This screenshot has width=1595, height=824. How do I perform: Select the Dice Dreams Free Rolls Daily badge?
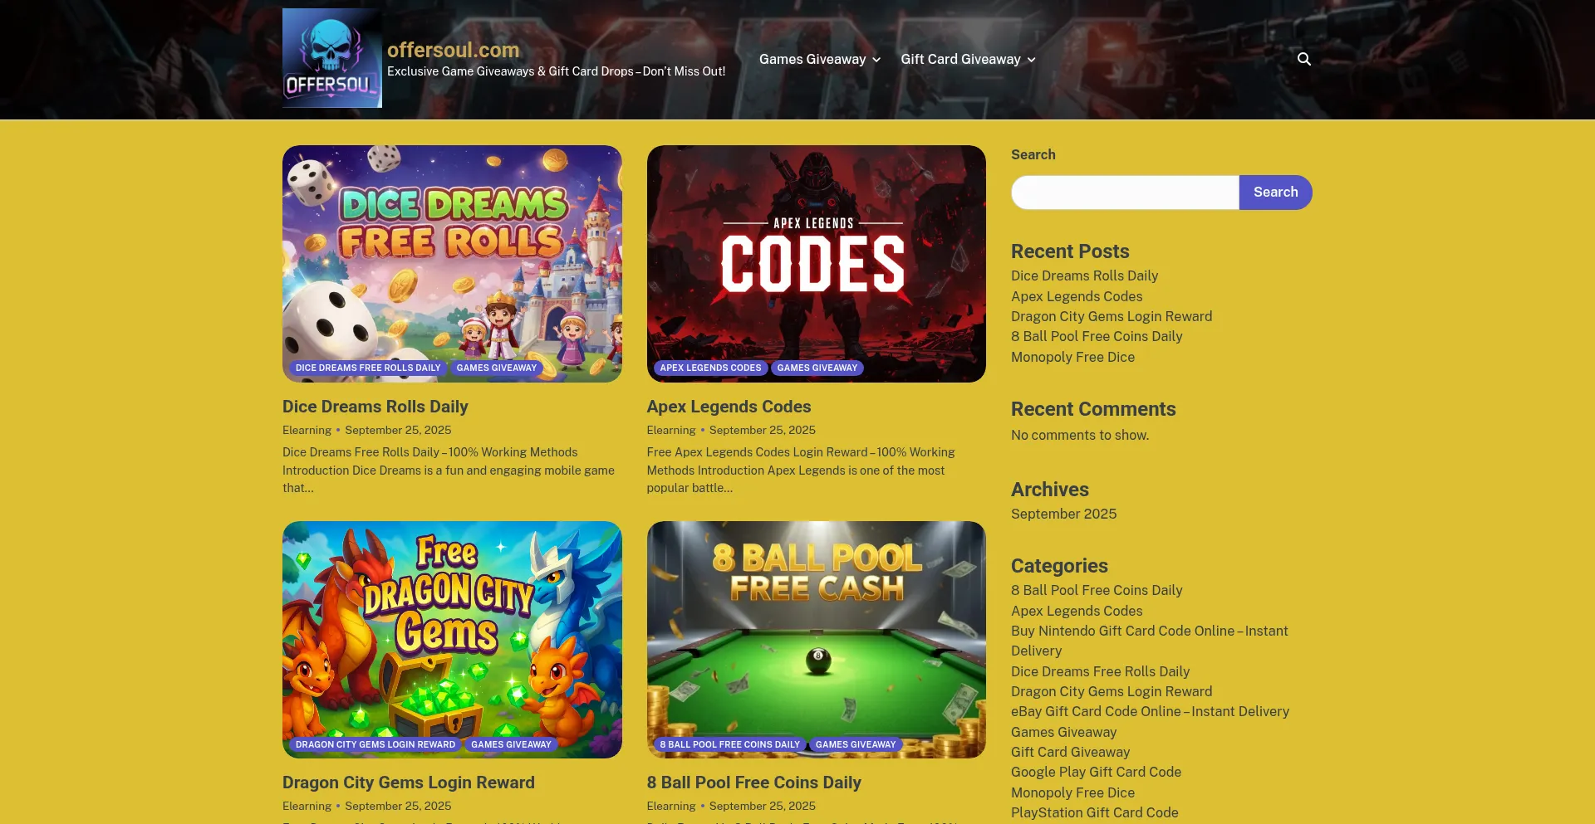pyautogui.click(x=368, y=368)
